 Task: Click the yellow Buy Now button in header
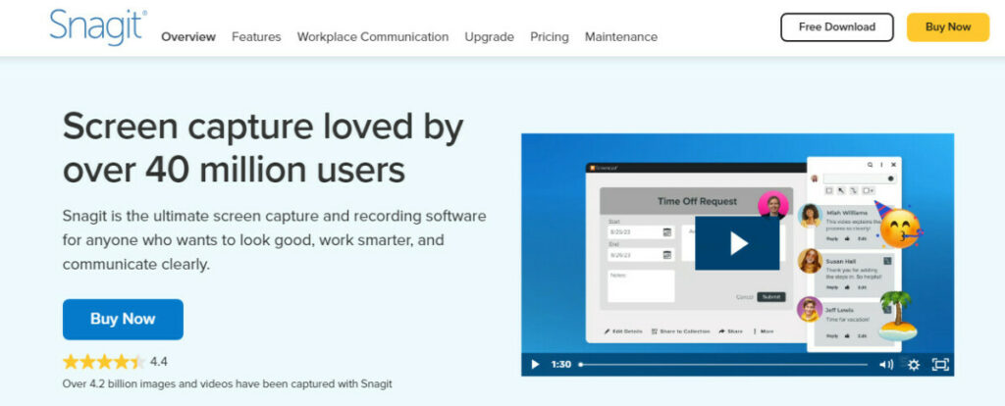(x=948, y=26)
